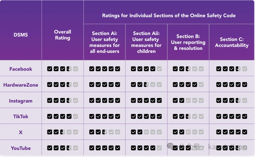
Task: Click the grey last checkbox in Facebook's Section Aii
Action: tap(159, 69)
